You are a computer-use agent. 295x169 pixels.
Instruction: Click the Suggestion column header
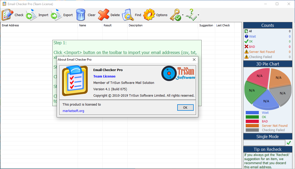pyautogui.click(x=207, y=25)
